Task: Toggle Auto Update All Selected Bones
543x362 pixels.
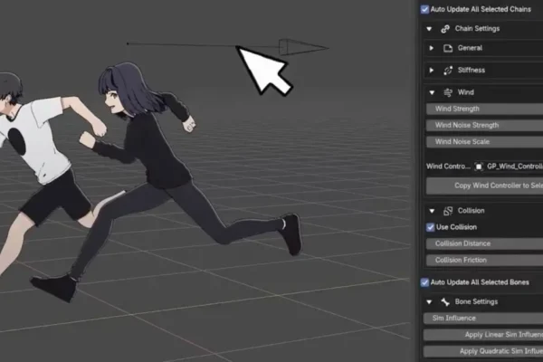Action: pos(426,282)
